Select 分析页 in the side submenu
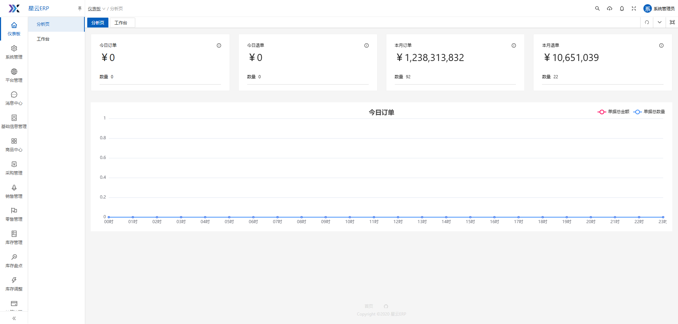 (56, 24)
